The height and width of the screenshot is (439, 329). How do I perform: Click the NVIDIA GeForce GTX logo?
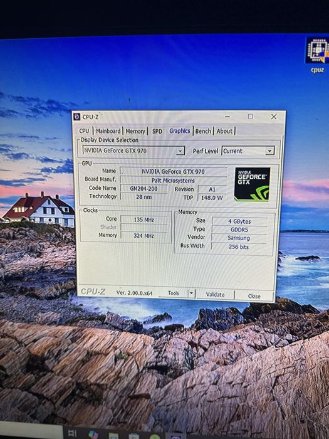[x=253, y=184]
